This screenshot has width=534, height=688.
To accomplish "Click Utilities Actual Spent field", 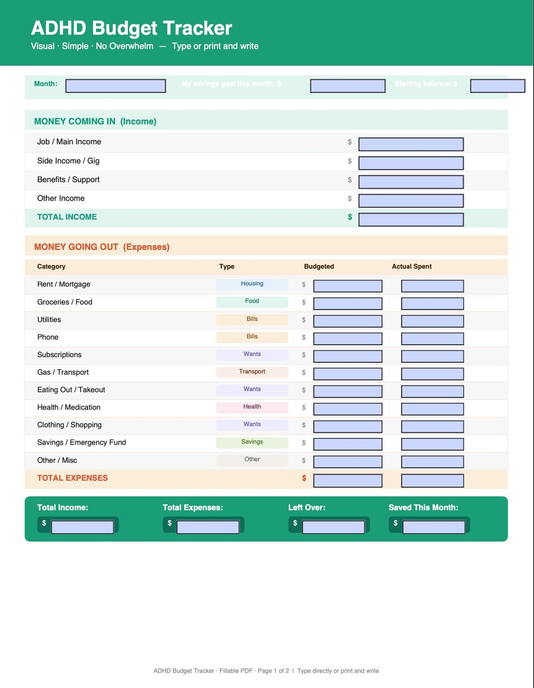I will pos(432,321).
